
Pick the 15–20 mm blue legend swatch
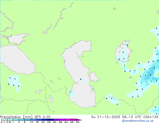coord(39,120)
